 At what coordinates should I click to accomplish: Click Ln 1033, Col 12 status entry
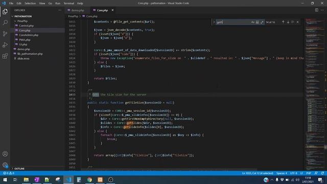(258, 173)
